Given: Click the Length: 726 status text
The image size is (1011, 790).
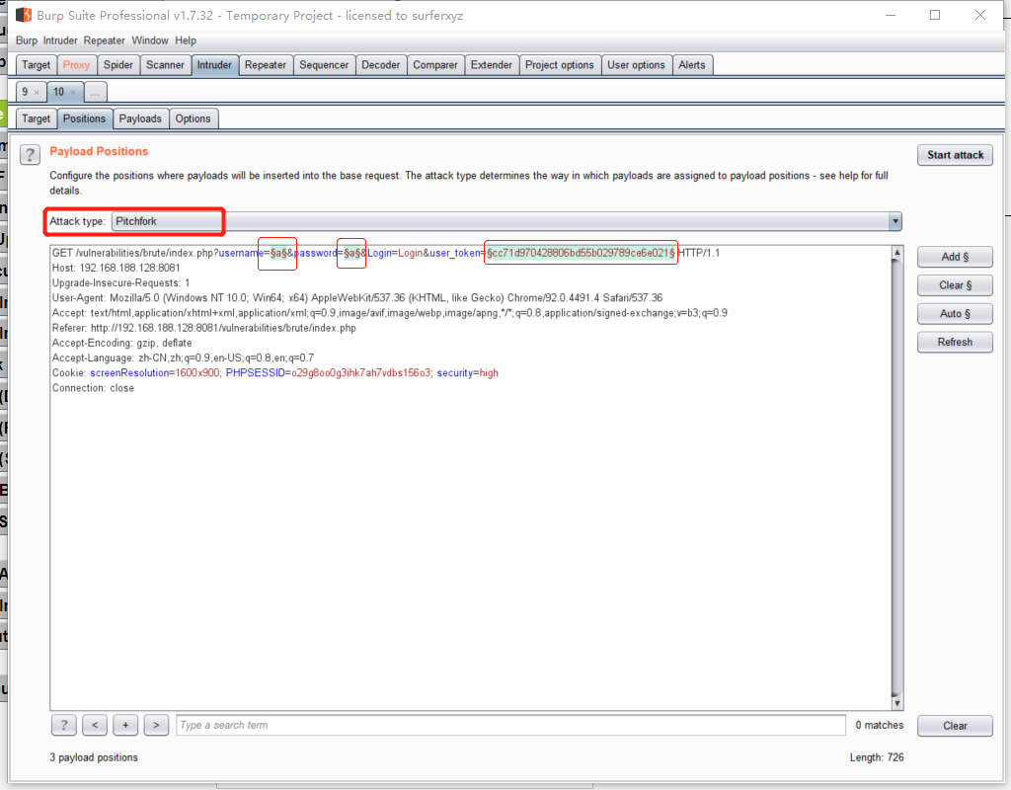Looking at the screenshot, I should 877,757.
